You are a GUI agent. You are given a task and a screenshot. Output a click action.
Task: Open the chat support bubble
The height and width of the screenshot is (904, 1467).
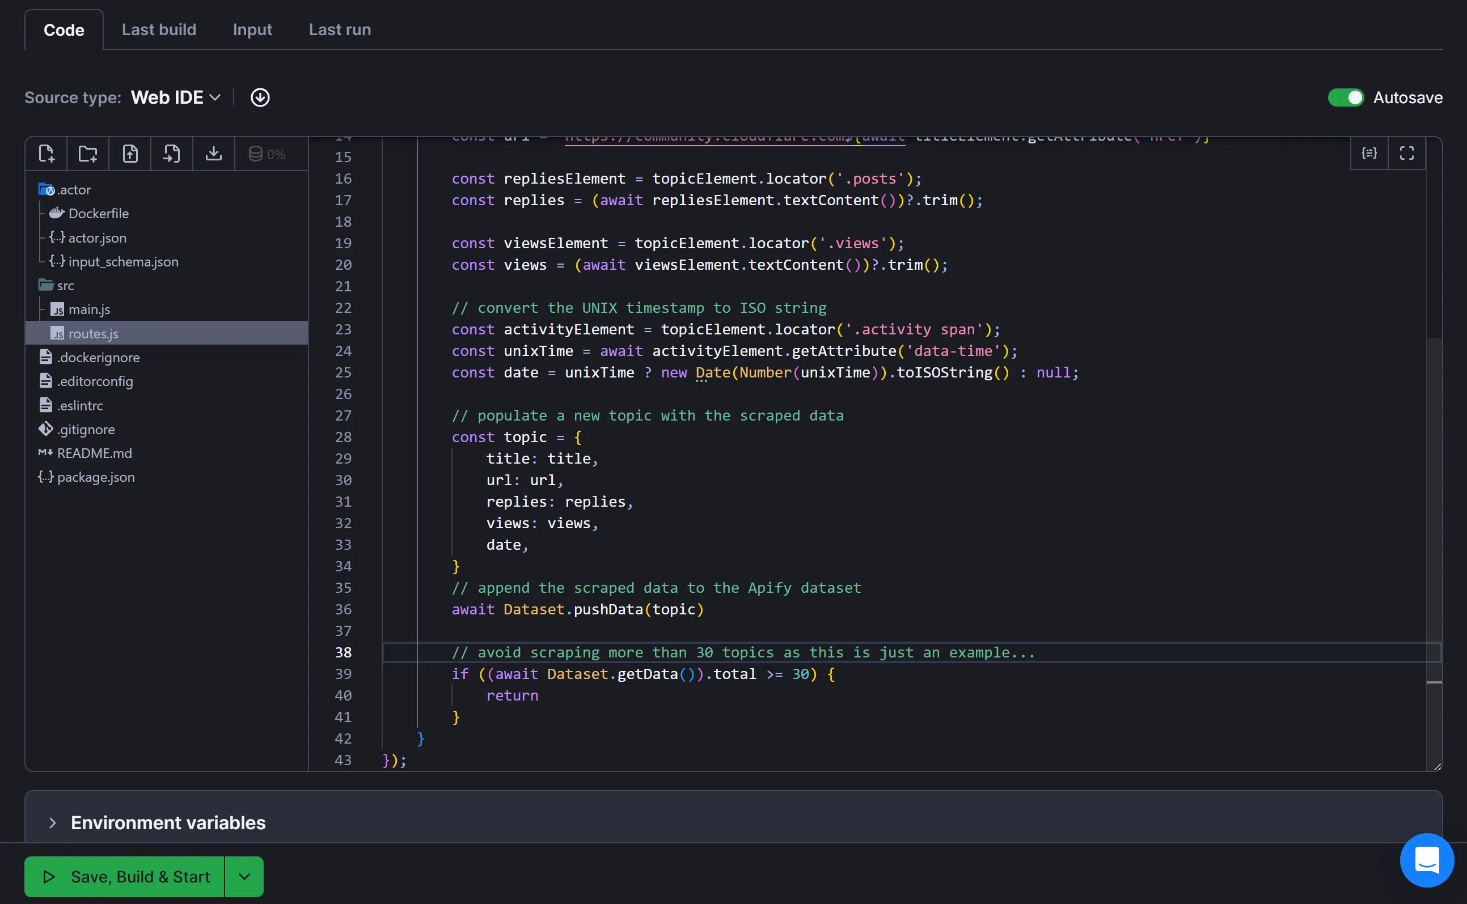pos(1427,860)
